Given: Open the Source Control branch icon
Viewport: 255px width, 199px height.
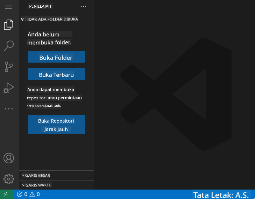Looking at the screenshot, I should 9,66.
